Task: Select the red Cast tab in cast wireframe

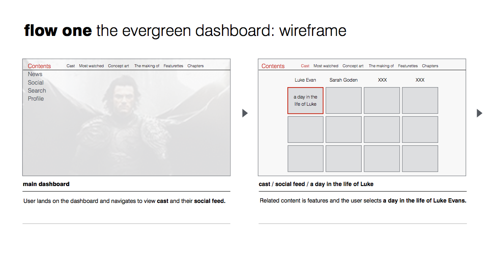Action: [x=305, y=66]
